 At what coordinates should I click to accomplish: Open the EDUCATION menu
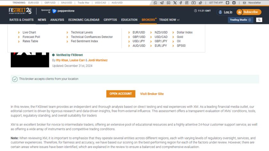(129, 20)
